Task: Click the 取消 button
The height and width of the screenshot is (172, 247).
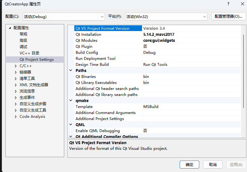Action: [x=213, y=165]
